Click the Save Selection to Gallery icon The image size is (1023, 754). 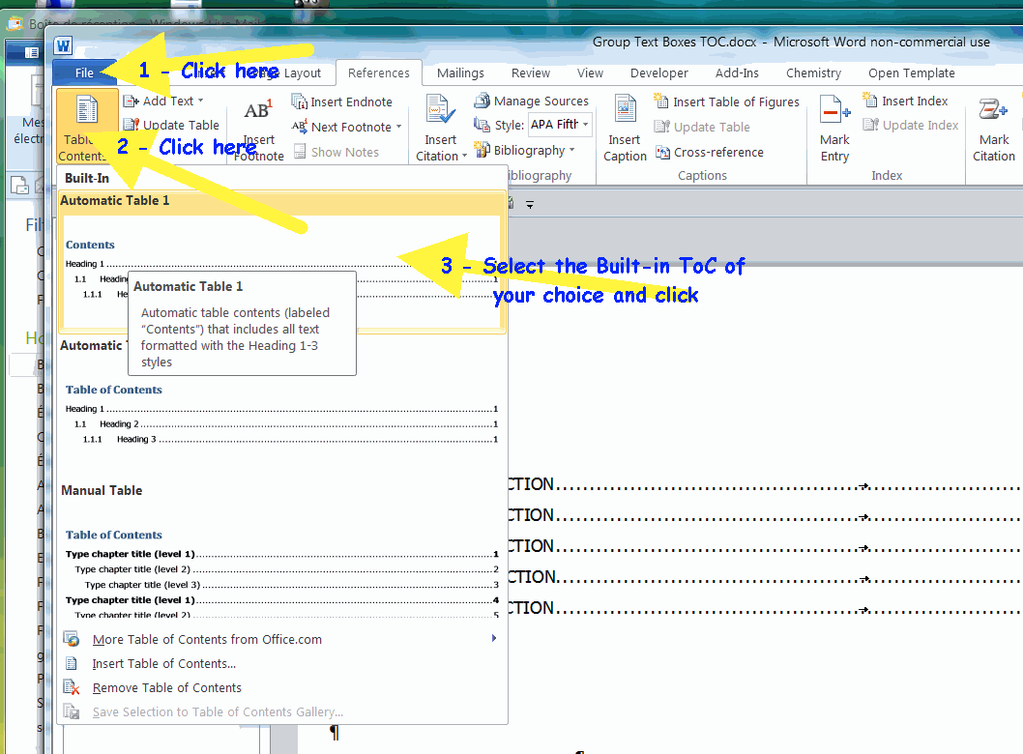(72, 711)
